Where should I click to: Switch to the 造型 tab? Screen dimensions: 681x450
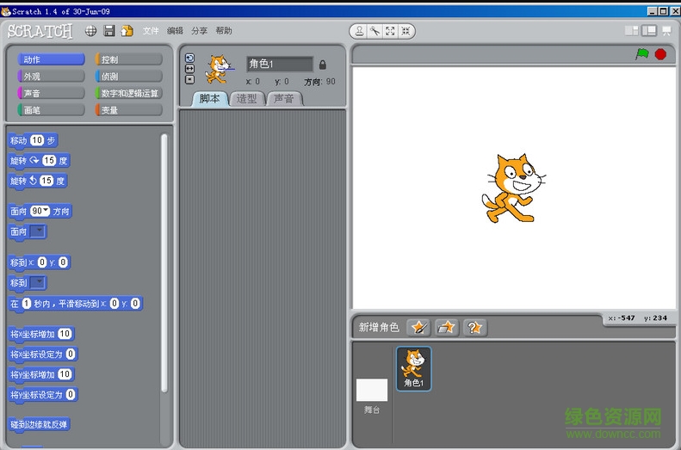[246, 99]
